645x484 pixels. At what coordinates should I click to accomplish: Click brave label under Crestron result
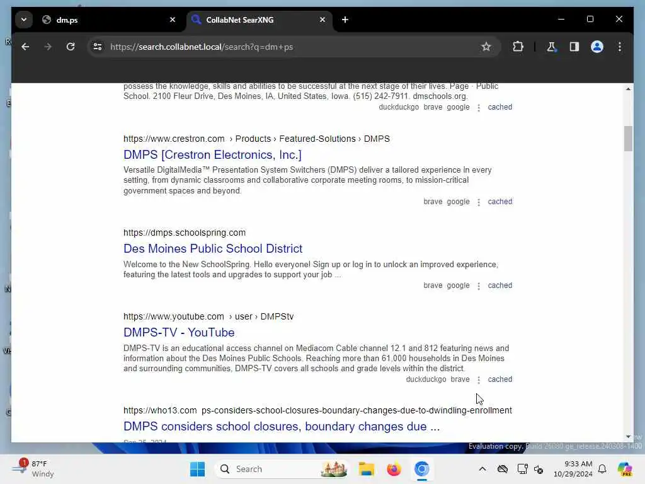[x=433, y=202]
